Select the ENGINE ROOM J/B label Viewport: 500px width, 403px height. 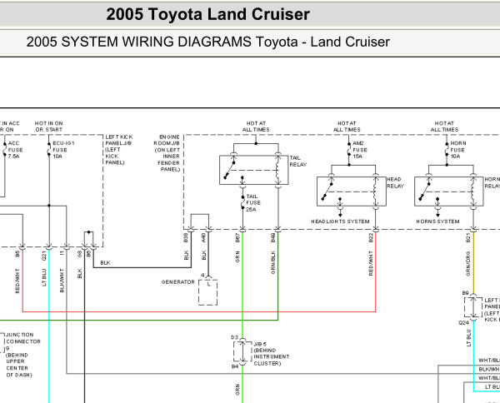[x=167, y=153]
